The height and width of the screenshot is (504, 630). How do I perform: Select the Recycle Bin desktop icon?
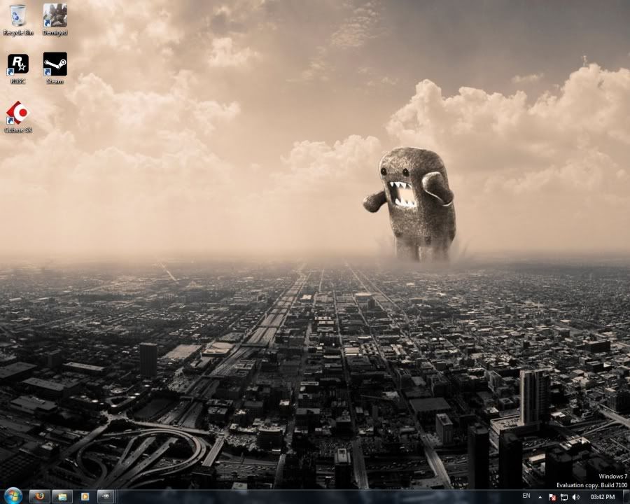pyautogui.click(x=18, y=17)
